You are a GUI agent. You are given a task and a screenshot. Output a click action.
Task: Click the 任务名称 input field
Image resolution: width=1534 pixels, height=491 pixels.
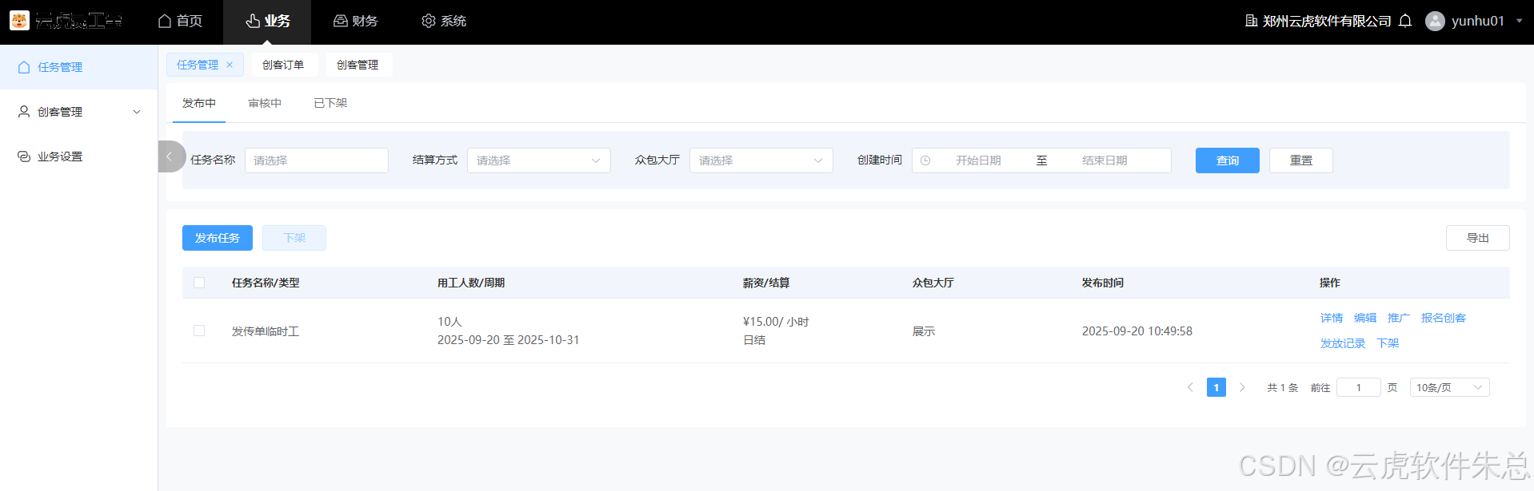pos(316,160)
